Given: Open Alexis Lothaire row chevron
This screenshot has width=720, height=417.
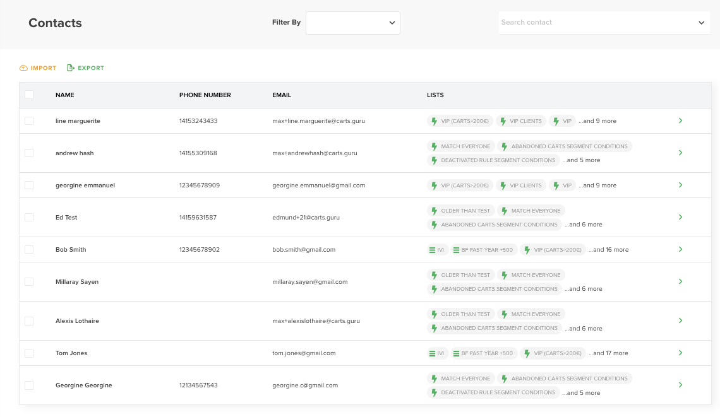Looking at the screenshot, I should coord(680,320).
